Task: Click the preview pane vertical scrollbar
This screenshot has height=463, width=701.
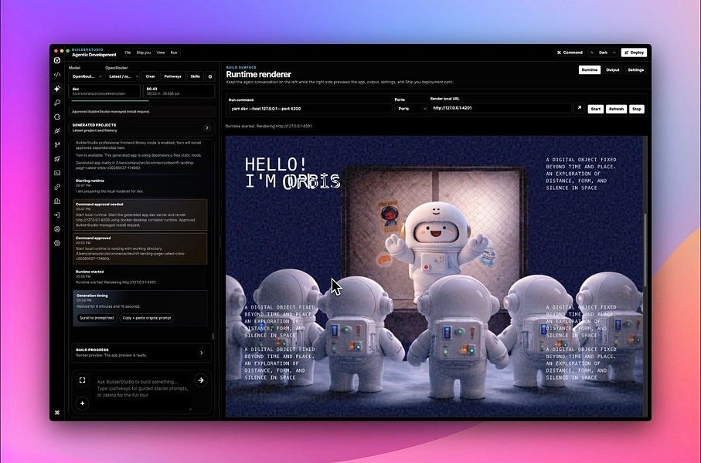Action: pos(645,250)
